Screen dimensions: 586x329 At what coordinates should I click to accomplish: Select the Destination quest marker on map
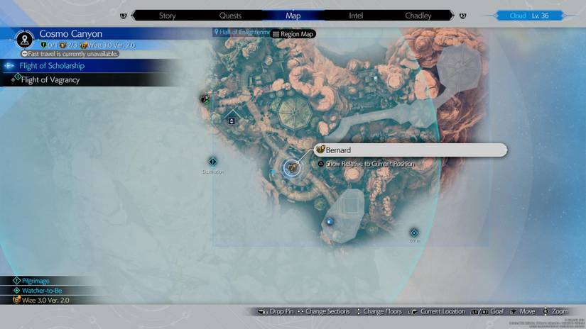[212, 162]
